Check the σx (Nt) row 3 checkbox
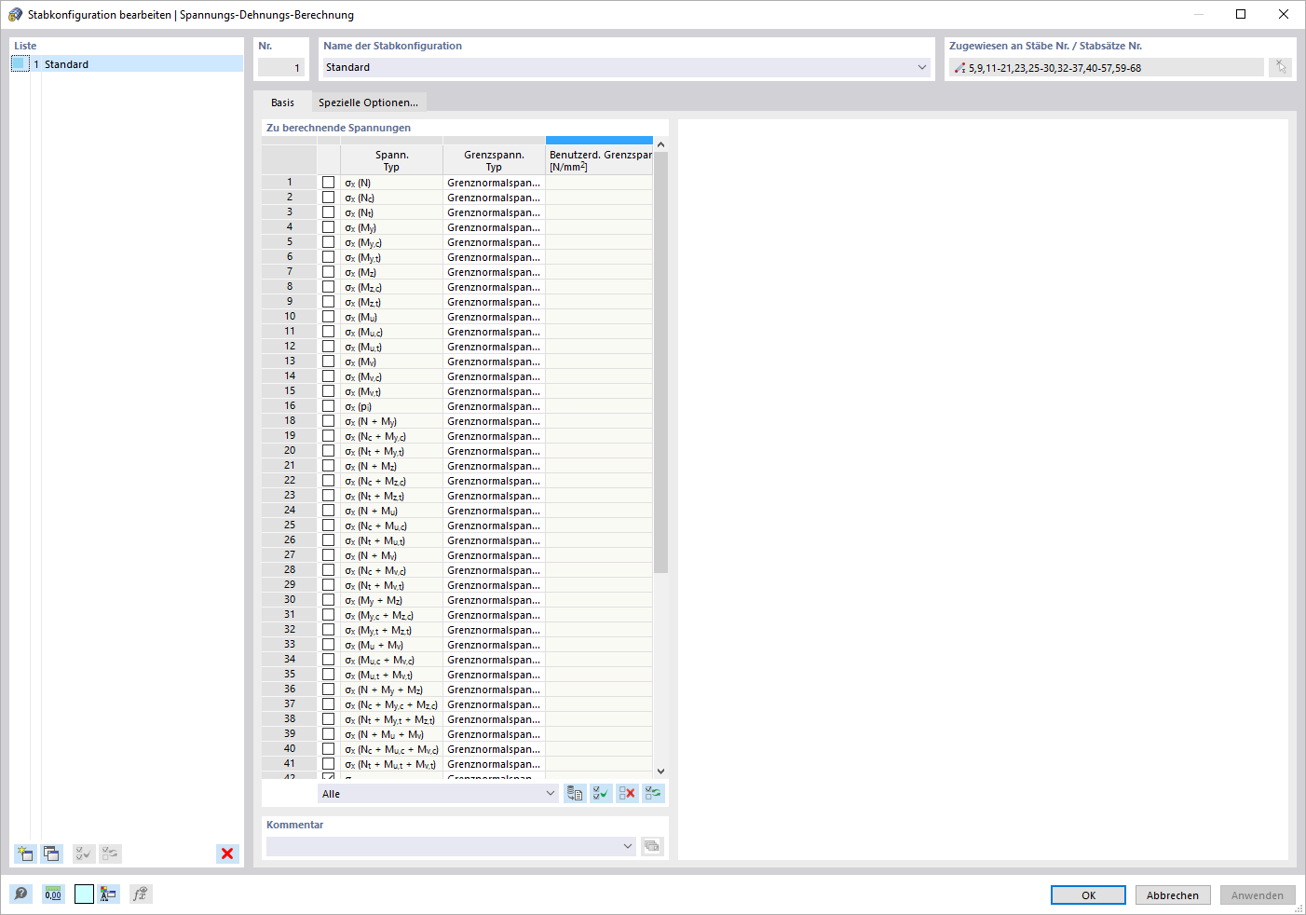The image size is (1306, 915). click(328, 212)
